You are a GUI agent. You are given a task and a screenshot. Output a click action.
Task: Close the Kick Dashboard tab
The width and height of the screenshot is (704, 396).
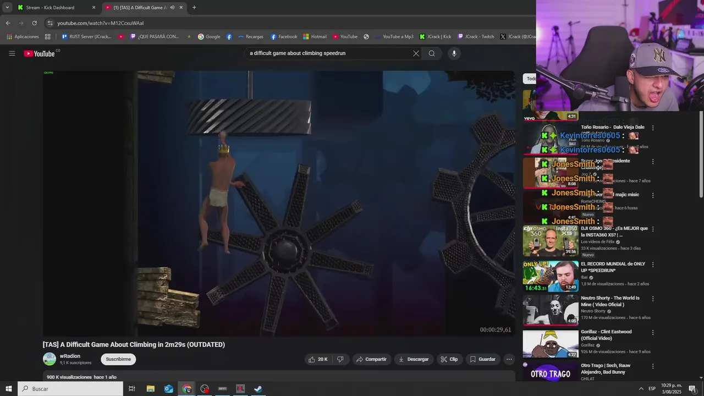[94, 8]
